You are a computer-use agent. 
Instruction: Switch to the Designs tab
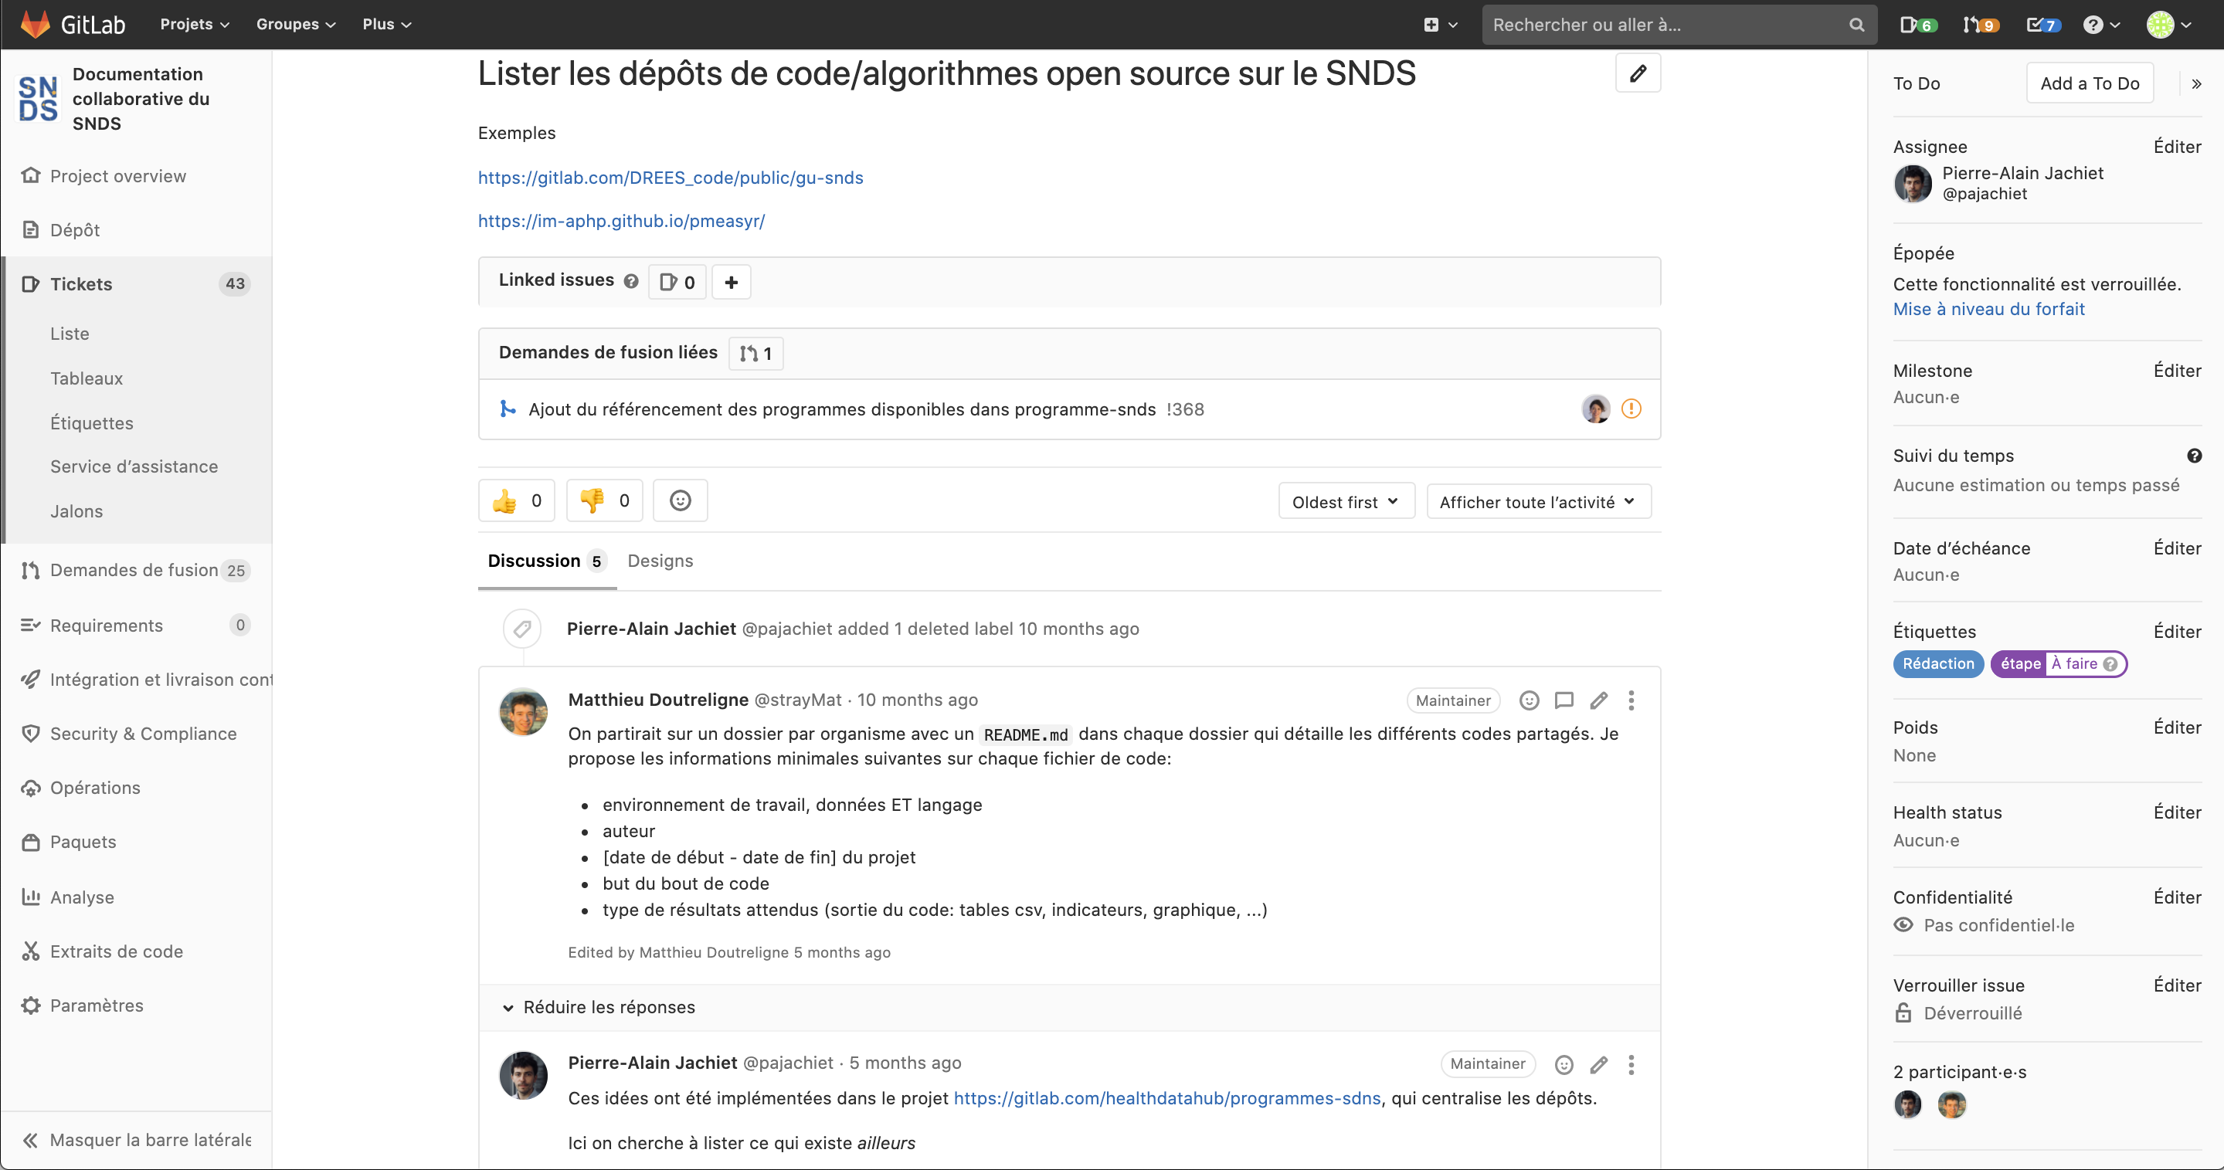coord(660,561)
